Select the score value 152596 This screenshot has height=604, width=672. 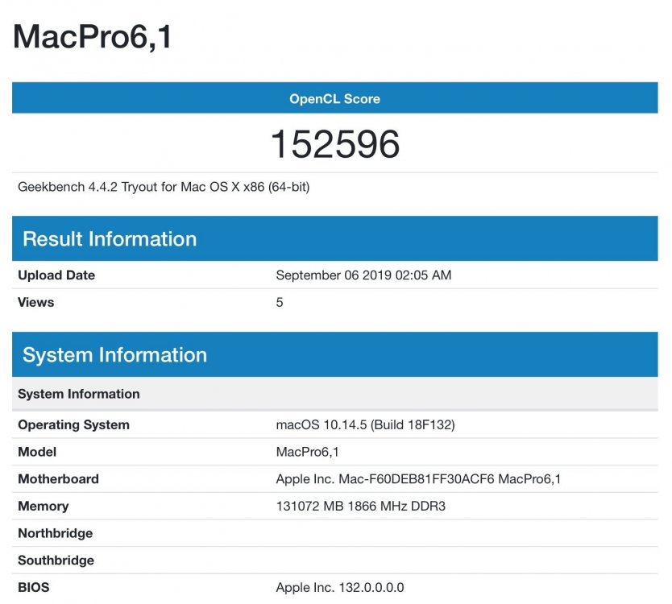(335, 144)
